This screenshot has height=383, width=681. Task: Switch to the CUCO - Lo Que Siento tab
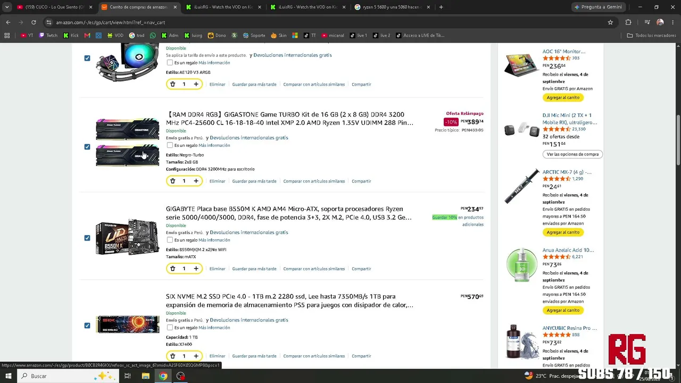click(54, 7)
